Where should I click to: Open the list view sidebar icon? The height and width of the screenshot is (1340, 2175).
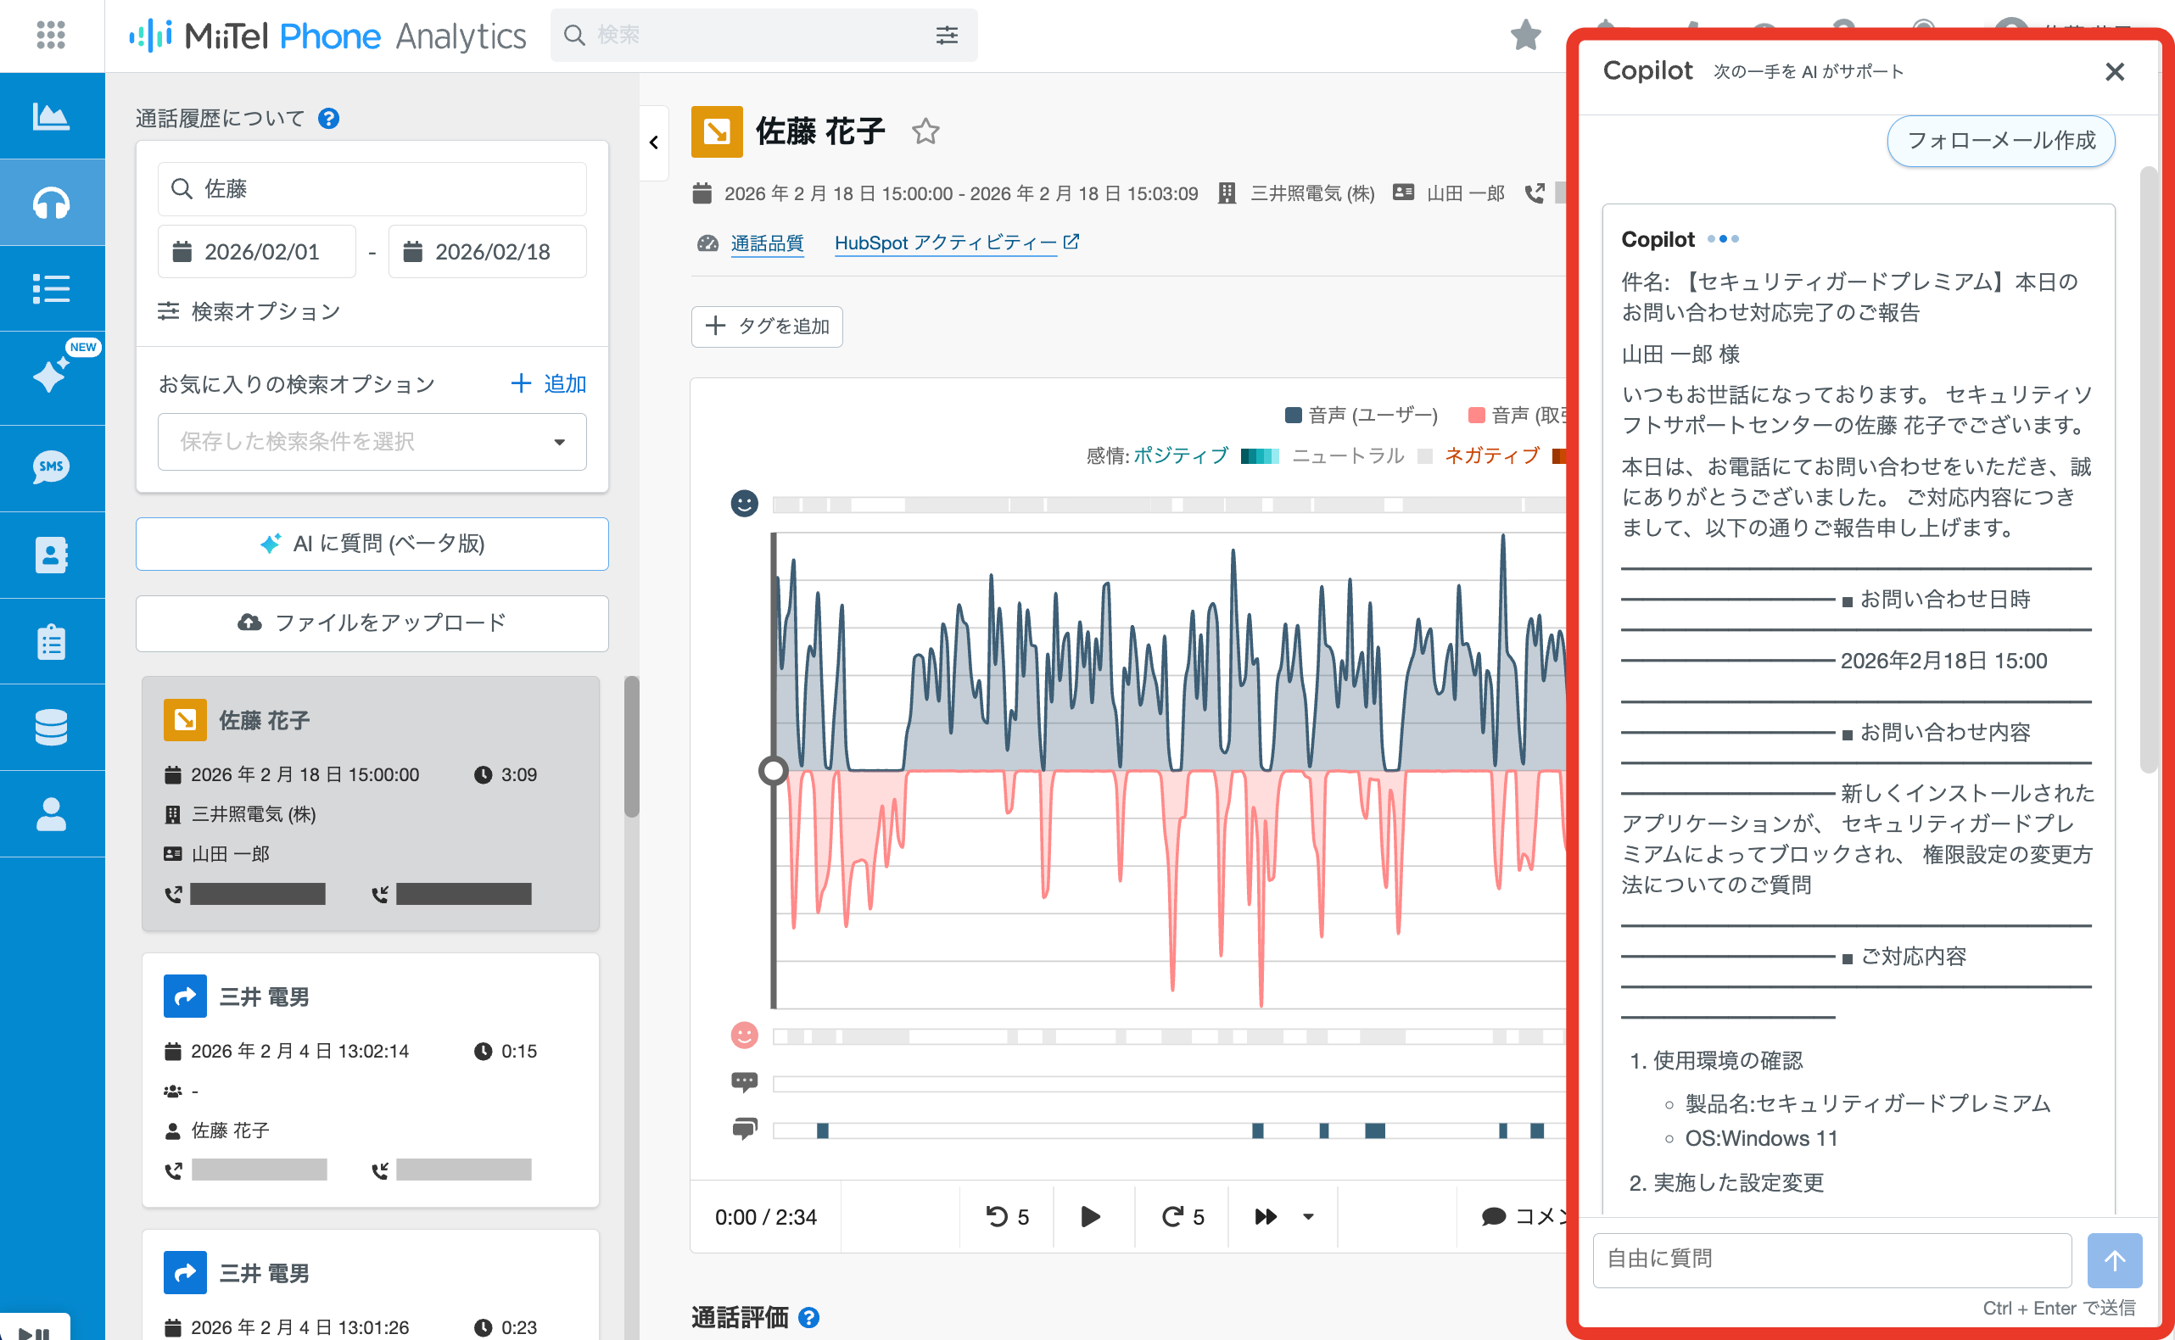point(52,289)
